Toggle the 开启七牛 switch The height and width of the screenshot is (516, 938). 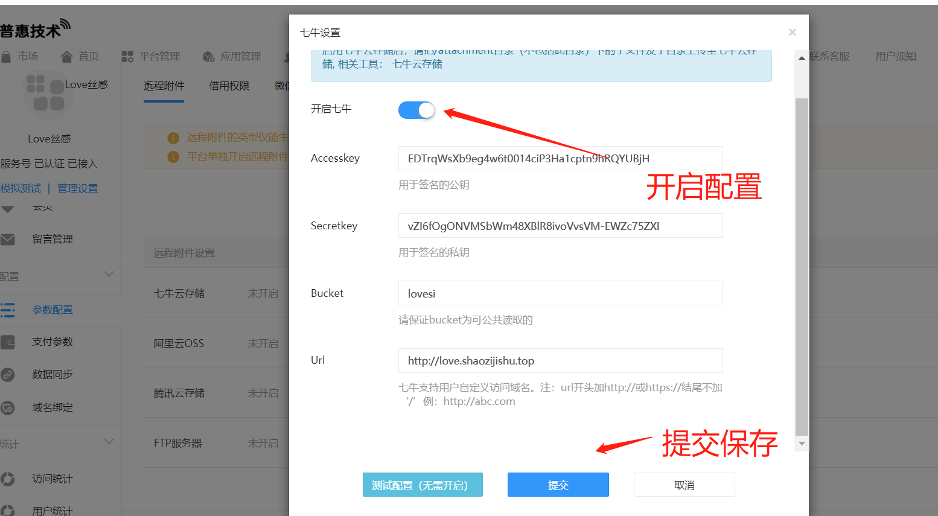(416, 110)
